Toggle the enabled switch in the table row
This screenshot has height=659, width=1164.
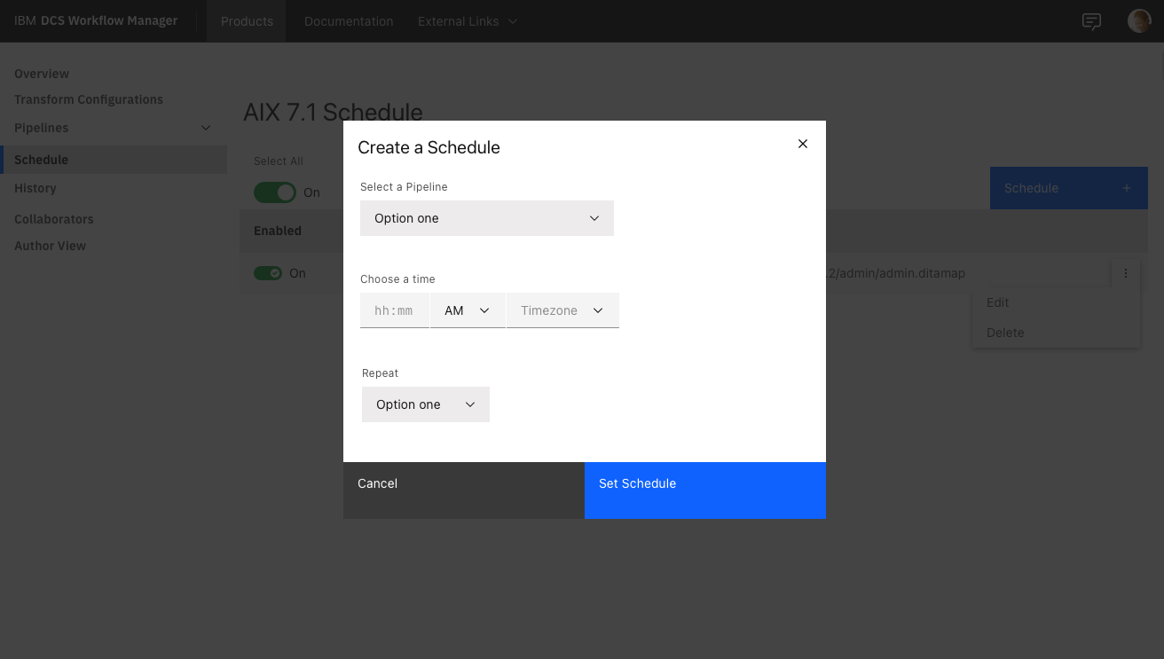coord(268,273)
